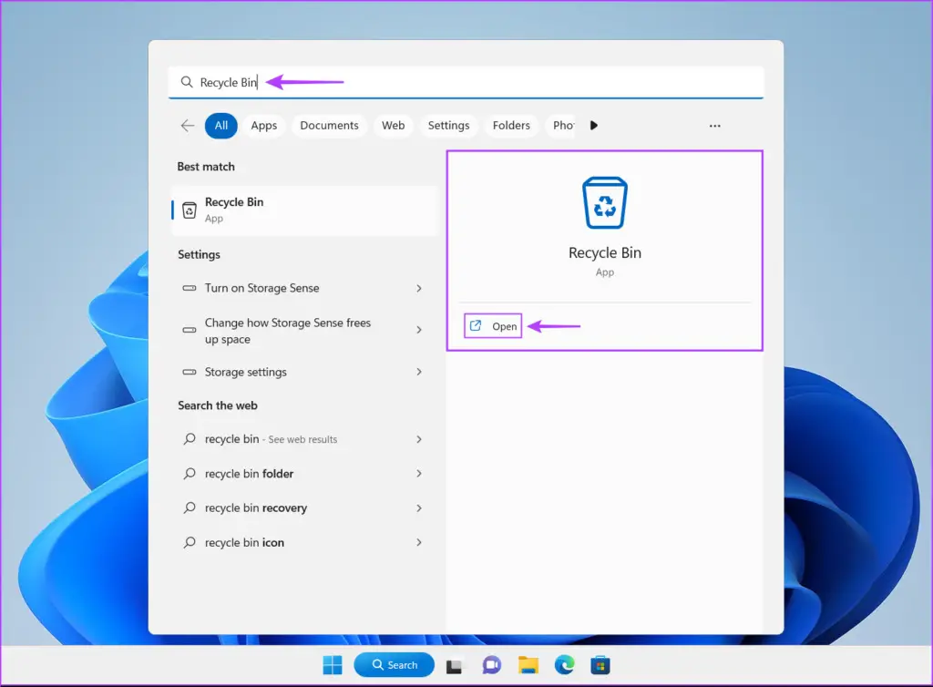The image size is (933, 687).
Task: Choose the Folders filter tab
Action: click(511, 126)
